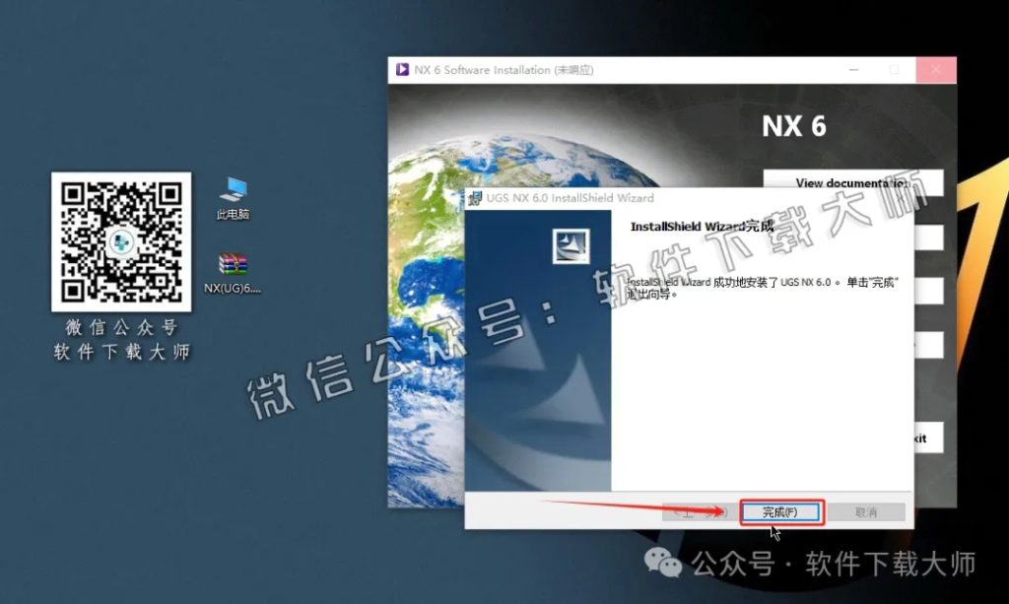Open View documentation in NX 6 launcher

click(x=852, y=183)
